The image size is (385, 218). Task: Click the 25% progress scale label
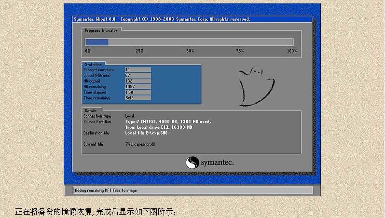pos(139,51)
